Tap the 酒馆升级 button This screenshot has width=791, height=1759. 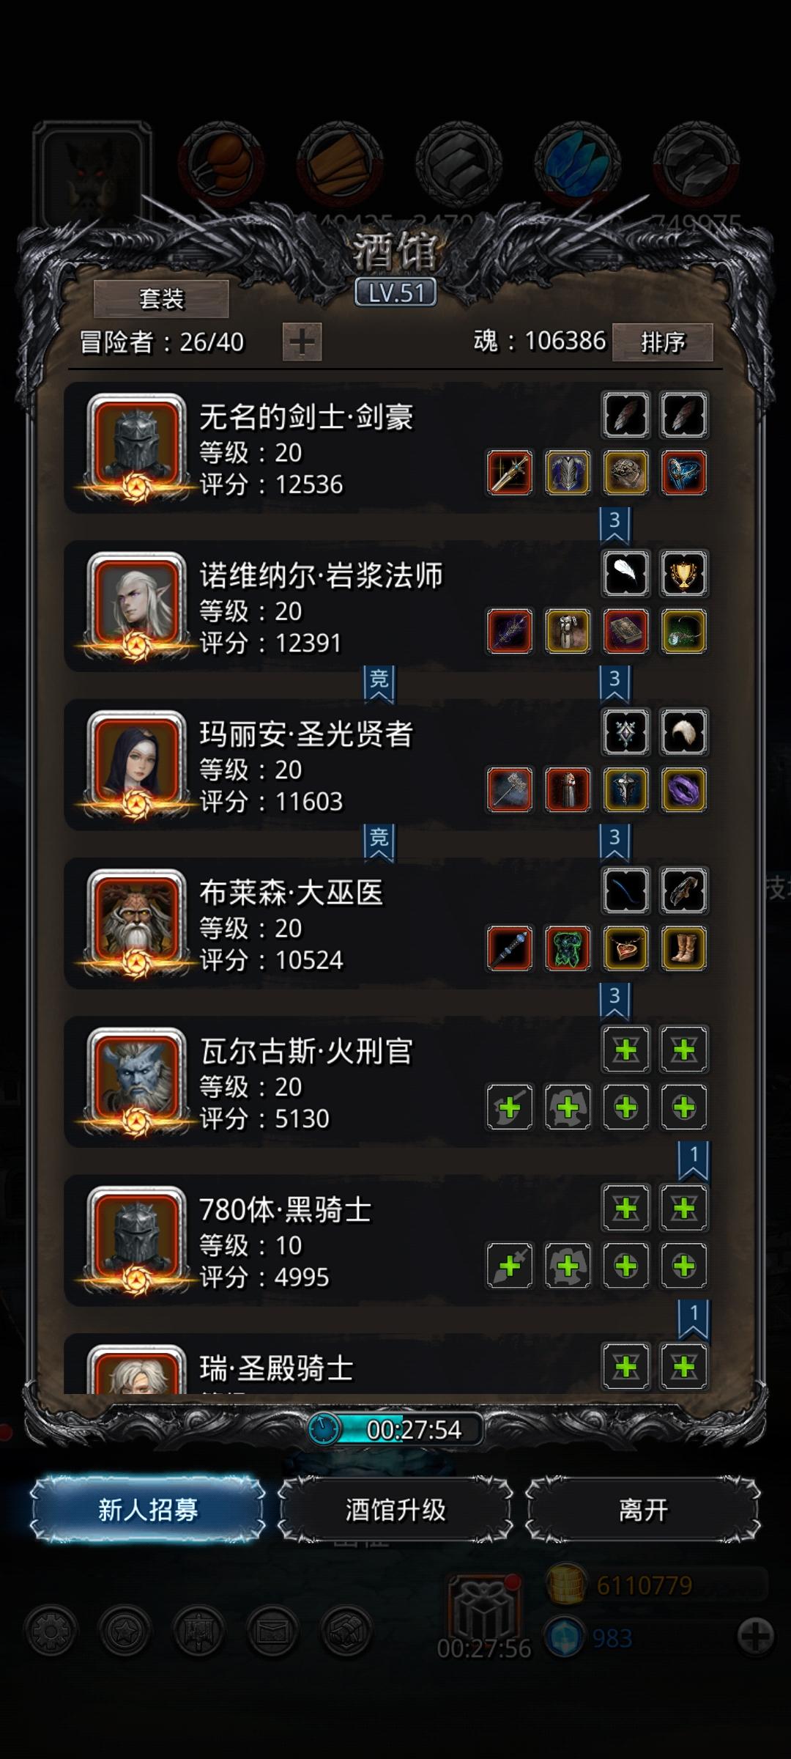click(395, 1510)
